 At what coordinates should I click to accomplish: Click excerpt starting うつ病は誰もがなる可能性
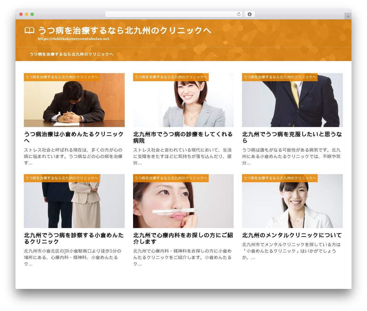[291, 156]
